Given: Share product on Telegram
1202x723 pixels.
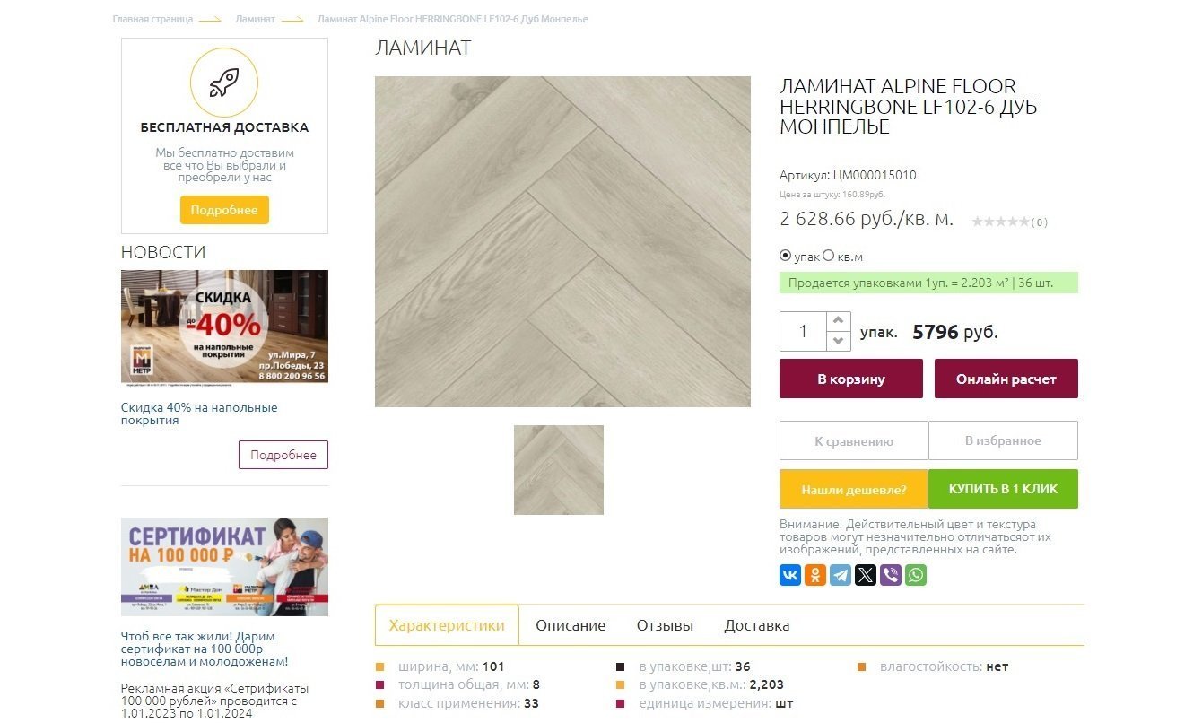Looking at the screenshot, I should pyautogui.click(x=841, y=575).
